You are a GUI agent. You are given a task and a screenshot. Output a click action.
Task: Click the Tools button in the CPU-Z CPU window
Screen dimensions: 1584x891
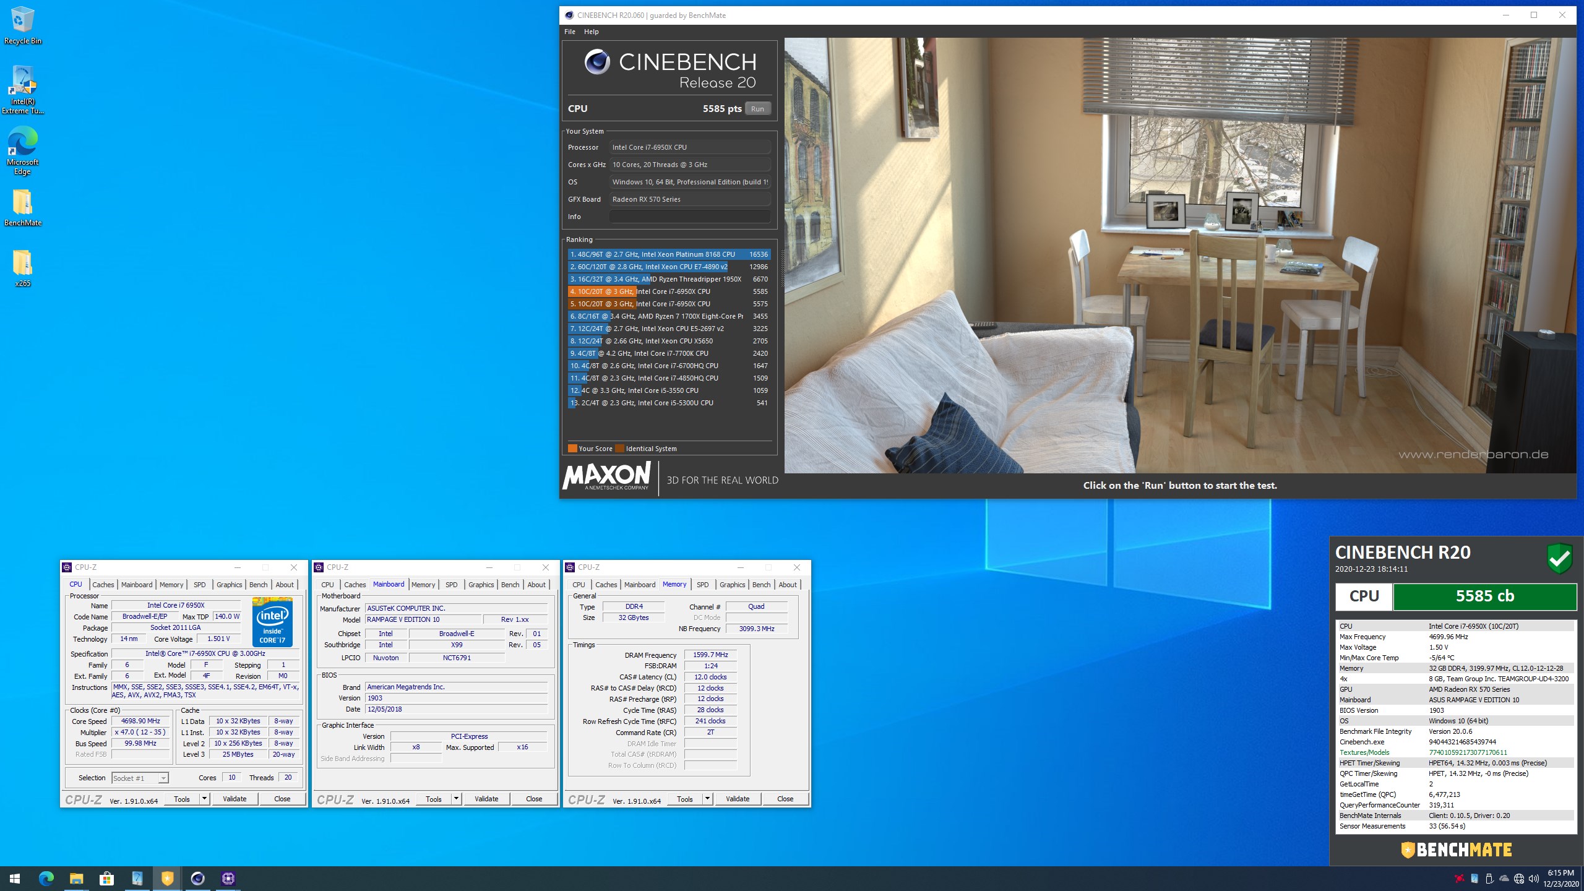[x=182, y=799]
